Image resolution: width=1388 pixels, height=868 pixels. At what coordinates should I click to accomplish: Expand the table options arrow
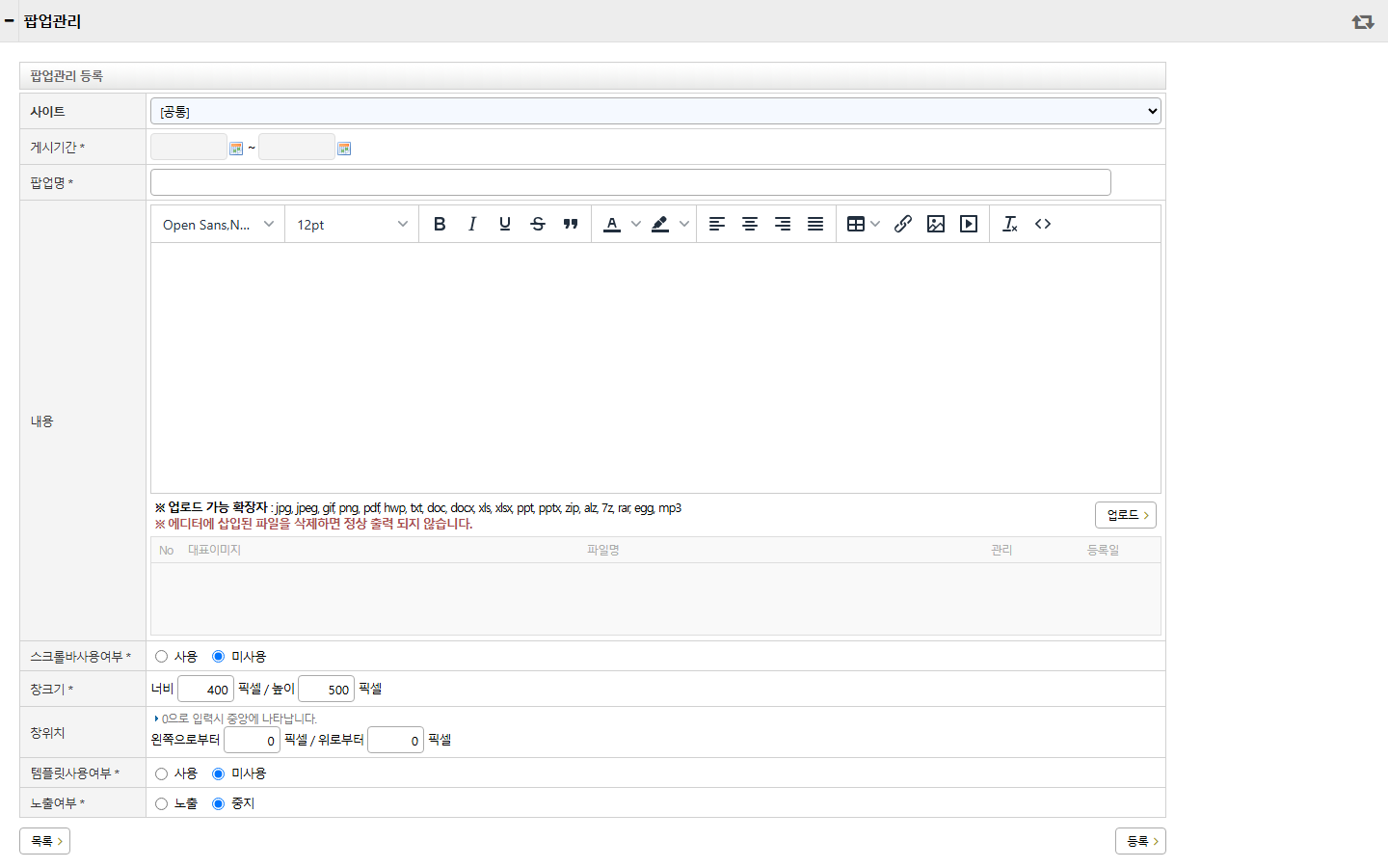pyautogui.click(x=875, y=224)
